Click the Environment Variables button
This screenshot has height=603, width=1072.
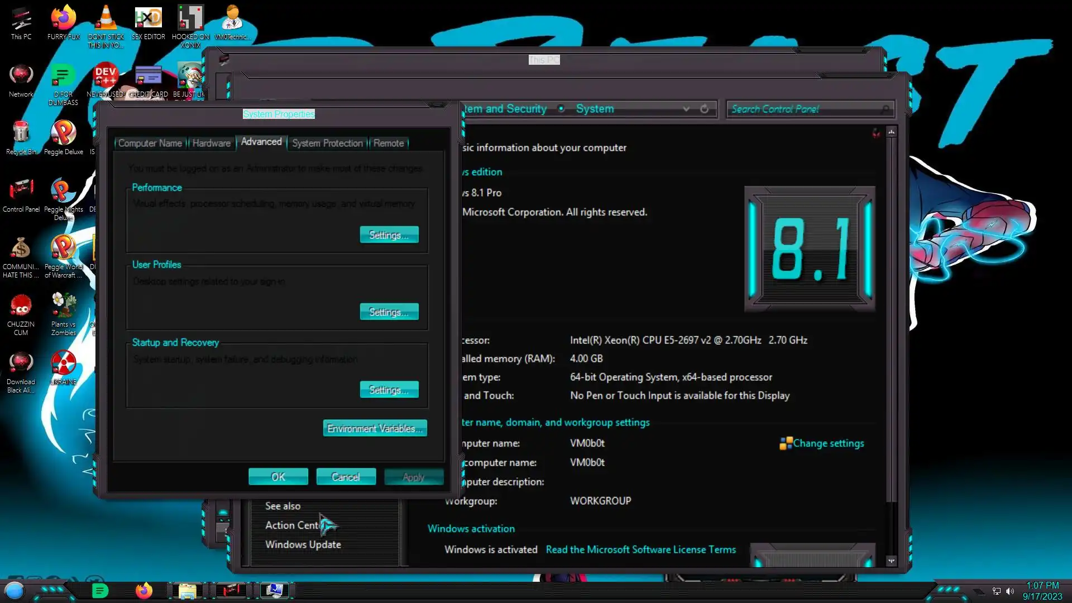(375, 428)
